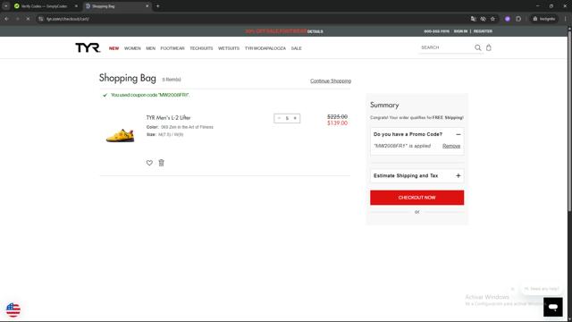Open the NEW menu
The width and height of the screenshot is (572, 322).
pos(114,48)
